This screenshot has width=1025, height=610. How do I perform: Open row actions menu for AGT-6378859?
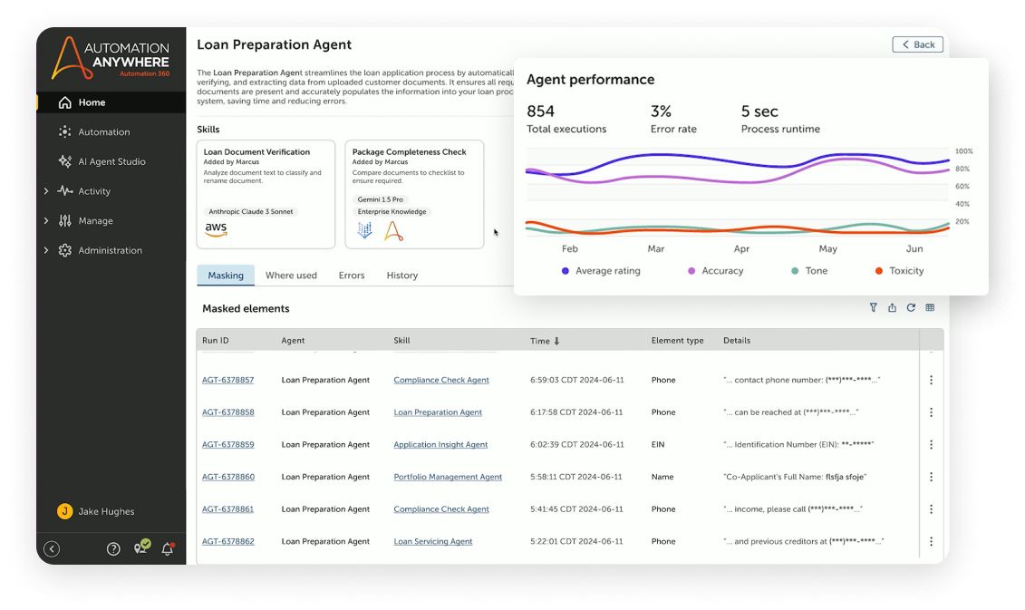point(931,445)
